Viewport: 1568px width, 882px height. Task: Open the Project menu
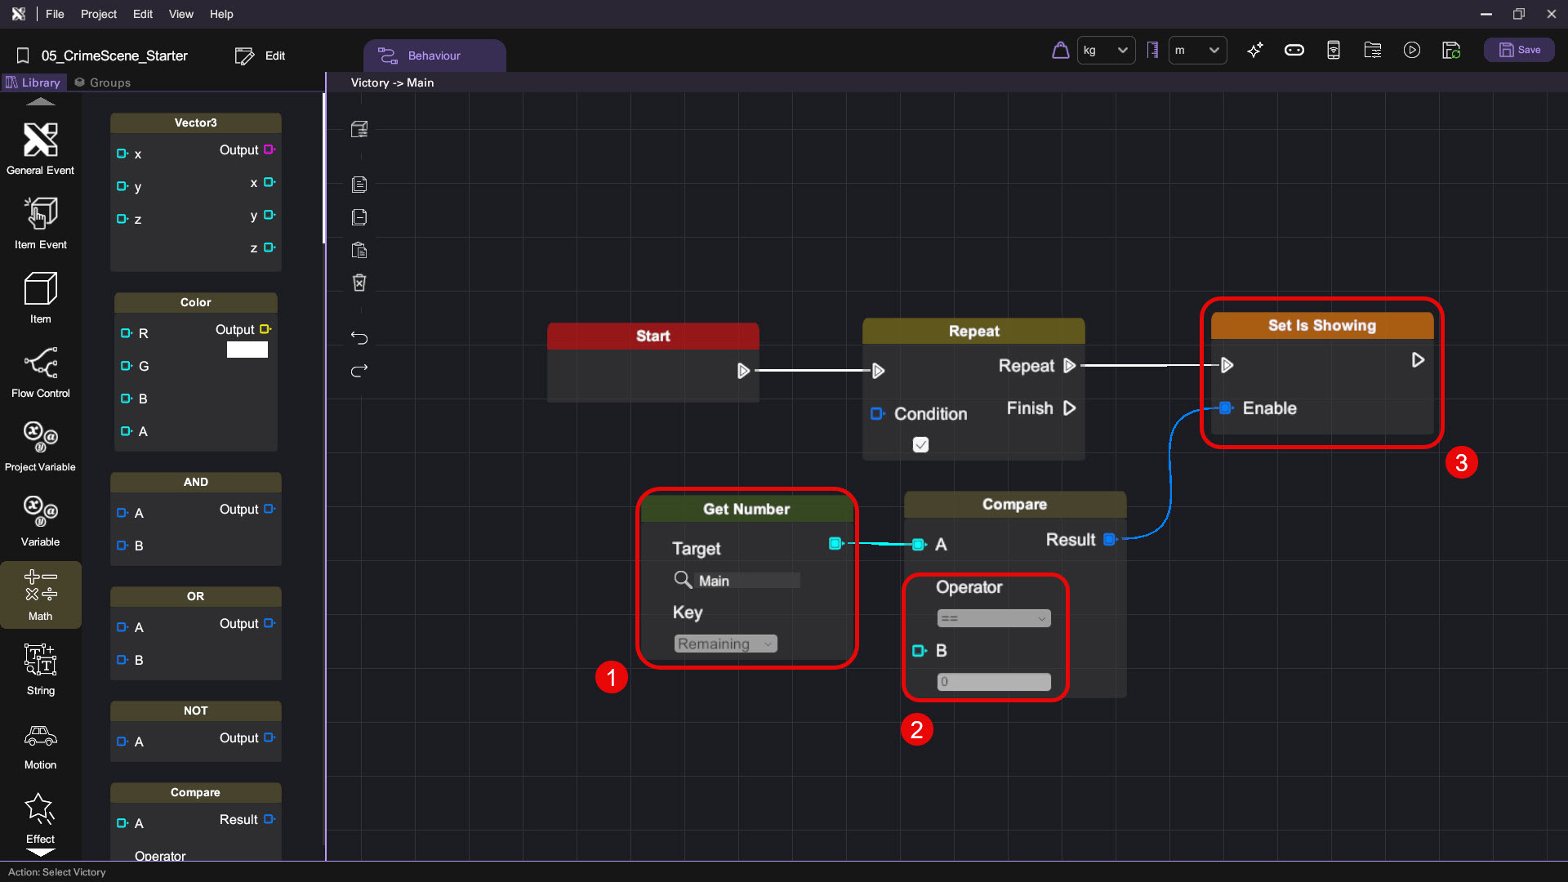point(98,14)
